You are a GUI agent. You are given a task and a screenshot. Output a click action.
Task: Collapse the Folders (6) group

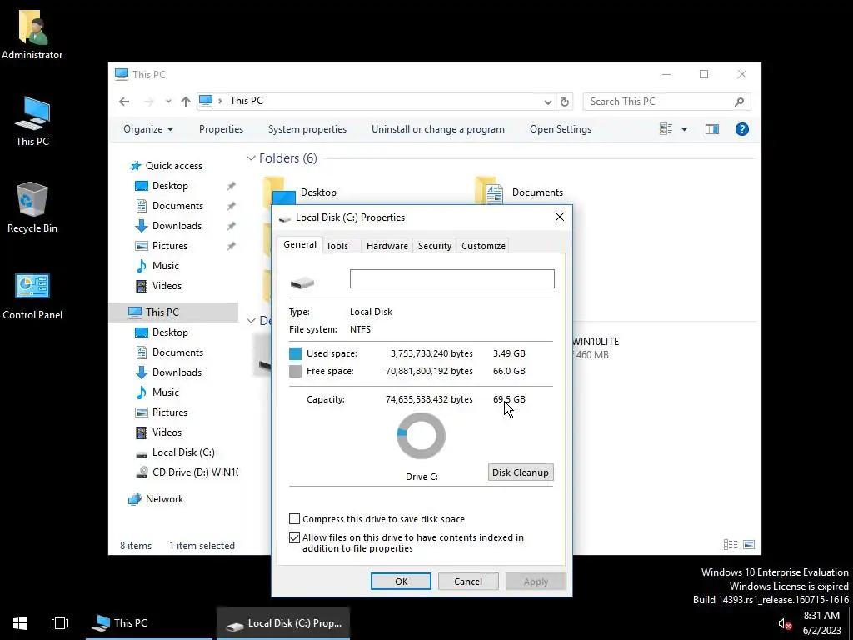click(x=251, y=158)
